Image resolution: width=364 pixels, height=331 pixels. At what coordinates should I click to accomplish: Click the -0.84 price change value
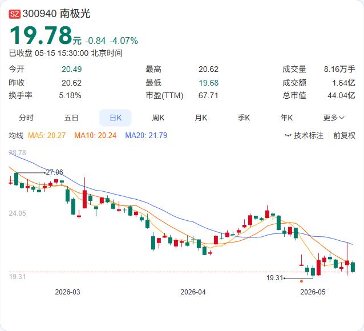[x=95, y=41]
